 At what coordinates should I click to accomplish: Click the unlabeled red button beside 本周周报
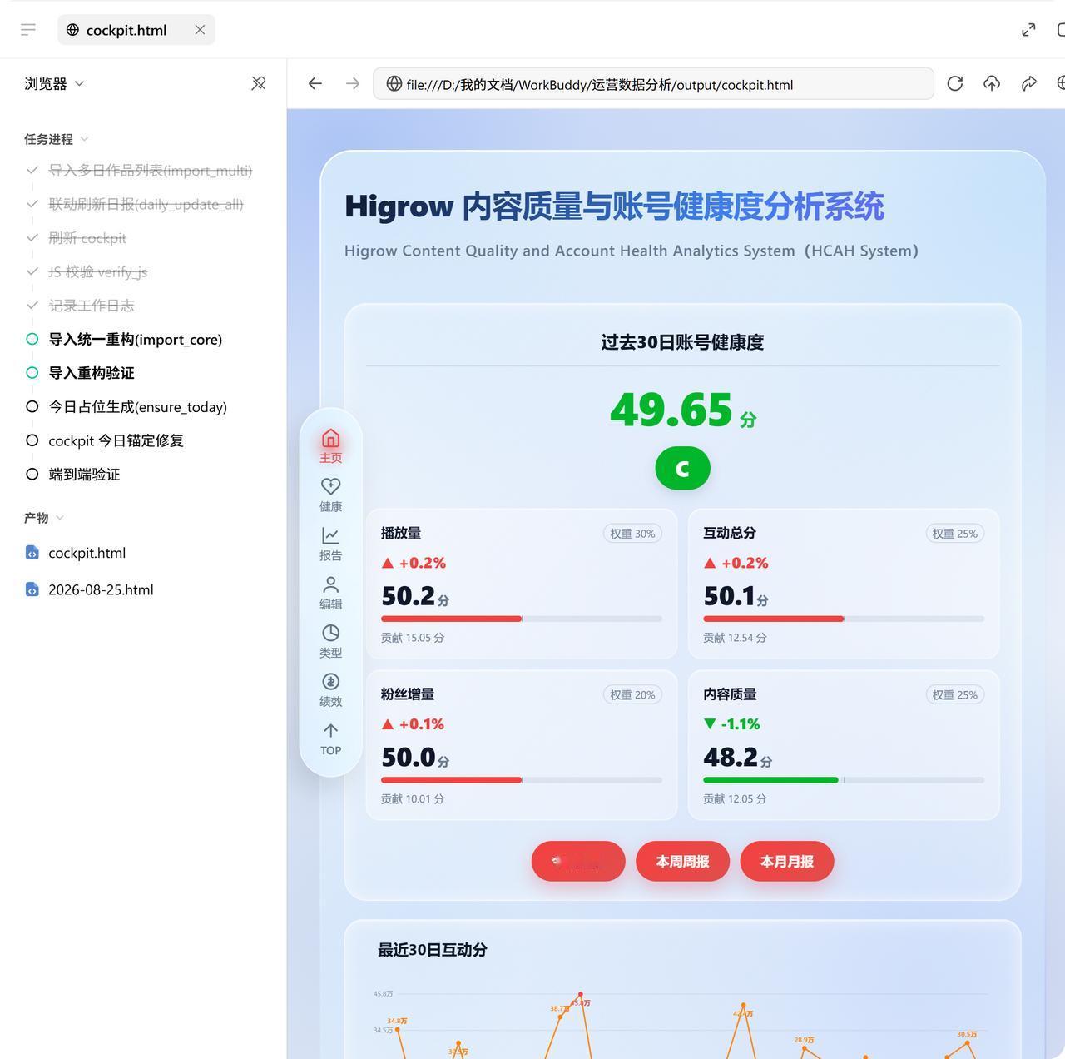pos(578,862)
